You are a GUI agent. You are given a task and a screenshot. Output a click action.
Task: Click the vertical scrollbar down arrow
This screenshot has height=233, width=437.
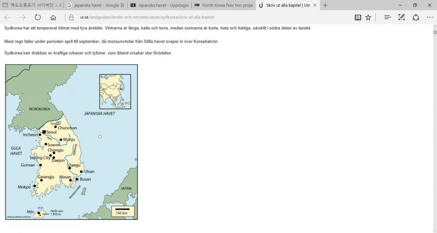pos(434,230)
